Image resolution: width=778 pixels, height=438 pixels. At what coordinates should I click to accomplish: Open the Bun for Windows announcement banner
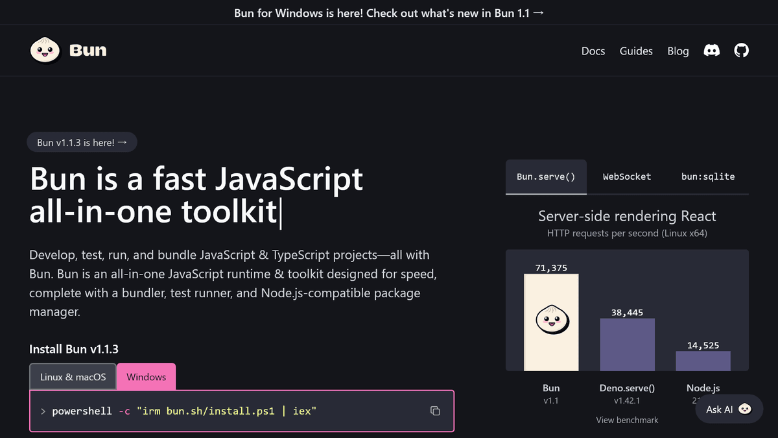point(389,12)
